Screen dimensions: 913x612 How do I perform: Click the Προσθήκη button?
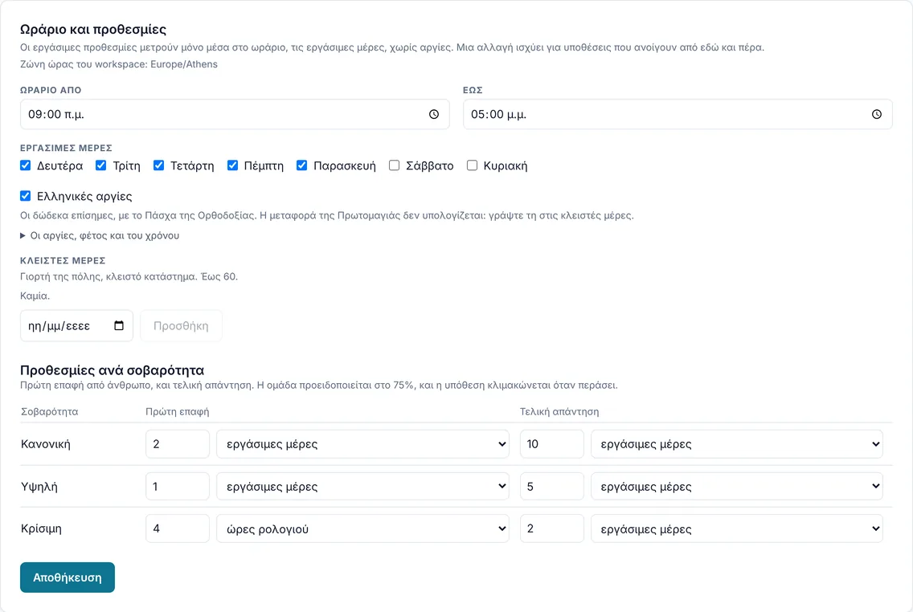[181, 326]
